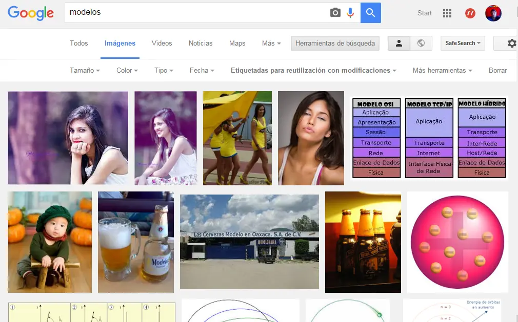This screenshot has height=322, width=518.
Task: Click Borrar to clear filters
Action: point(497,70)
